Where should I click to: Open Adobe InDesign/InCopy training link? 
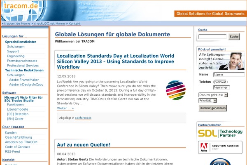pos(26,85)
